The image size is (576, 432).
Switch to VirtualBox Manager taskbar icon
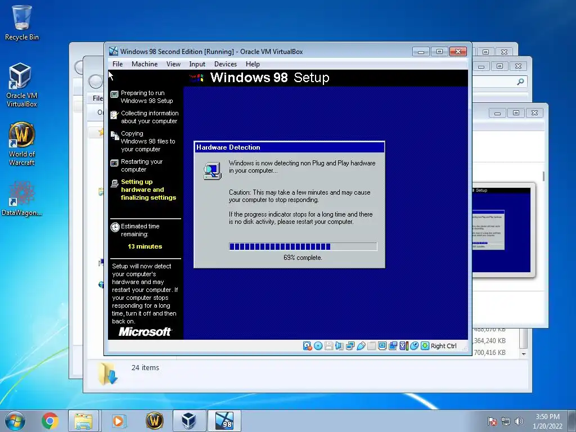click(x=189, y=421)
